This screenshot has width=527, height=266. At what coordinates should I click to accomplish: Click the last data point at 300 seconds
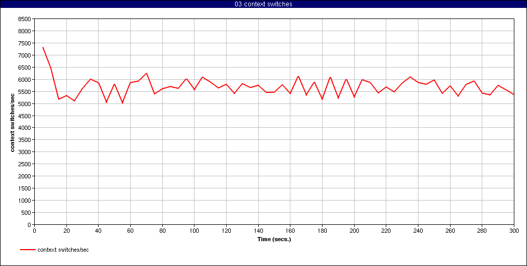tap(513, 94)
